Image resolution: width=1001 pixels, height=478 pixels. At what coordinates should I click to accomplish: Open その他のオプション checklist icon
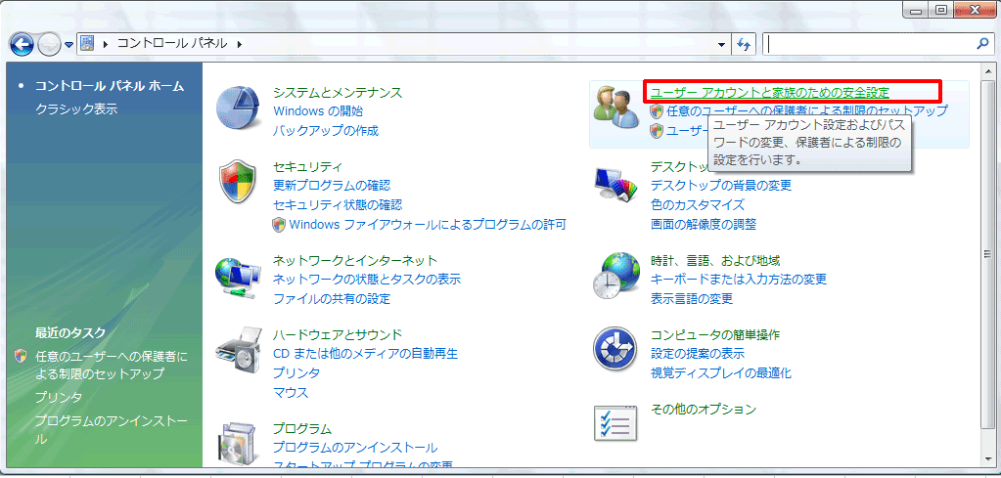616,422
